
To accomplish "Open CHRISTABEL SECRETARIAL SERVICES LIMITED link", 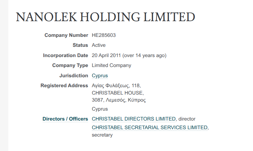I will (x=150, y=128).
